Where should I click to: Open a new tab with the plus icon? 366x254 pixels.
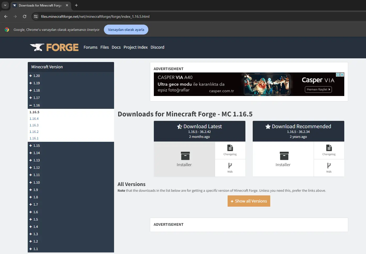tap(76, 5)
